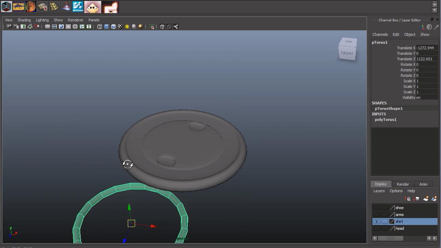
Task: Move selected layer up icon
Action: [408, 199]
